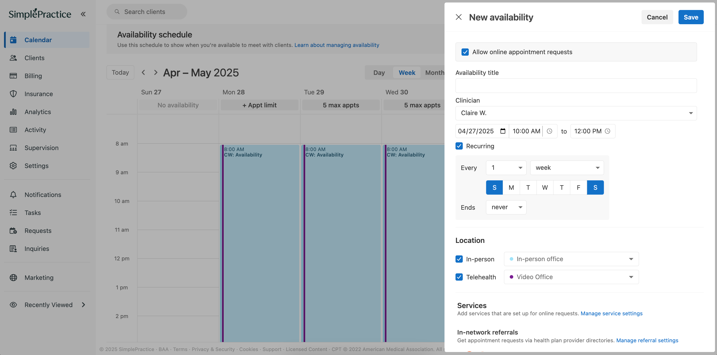The image size is (717, 355).
Task: Select Wednesday in recurring day selector
Action: 545,187
